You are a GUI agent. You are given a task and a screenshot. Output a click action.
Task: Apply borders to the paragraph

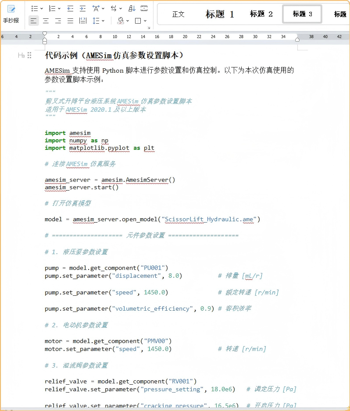click(138, 21)
